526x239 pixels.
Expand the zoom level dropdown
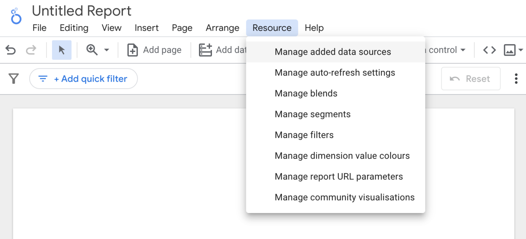click(106, 50)
